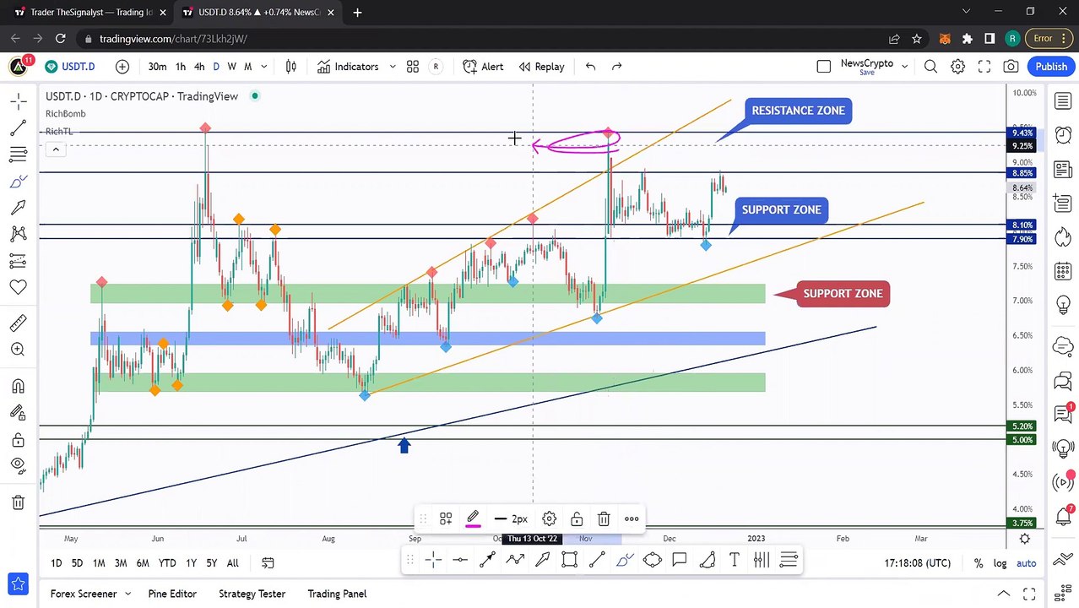Expand the Indicators favorites dropdown arrow
This screenshot has width=1079, height=608.
tap(392, 67)
